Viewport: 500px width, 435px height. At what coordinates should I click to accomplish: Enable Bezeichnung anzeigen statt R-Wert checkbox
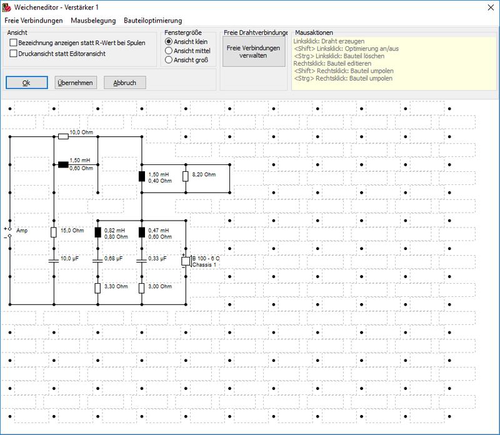coord(14,42)
